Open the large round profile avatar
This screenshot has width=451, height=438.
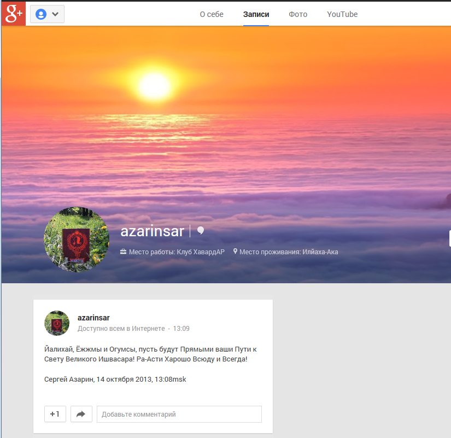tap(76, 239)
